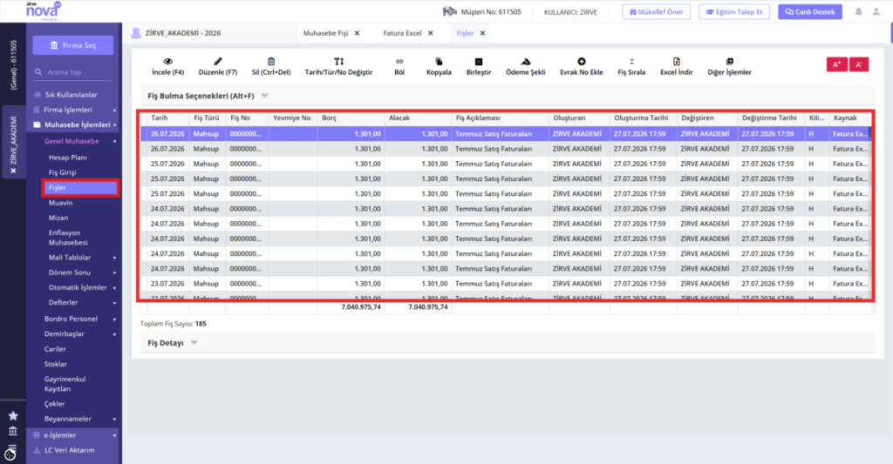The height and width of the screenshot is (464, 893).
Task: Open Muavin report
Action: click(60, 203)
